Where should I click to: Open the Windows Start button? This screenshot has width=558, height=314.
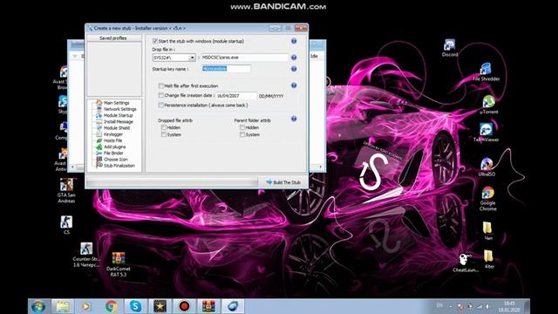(38, 306)
